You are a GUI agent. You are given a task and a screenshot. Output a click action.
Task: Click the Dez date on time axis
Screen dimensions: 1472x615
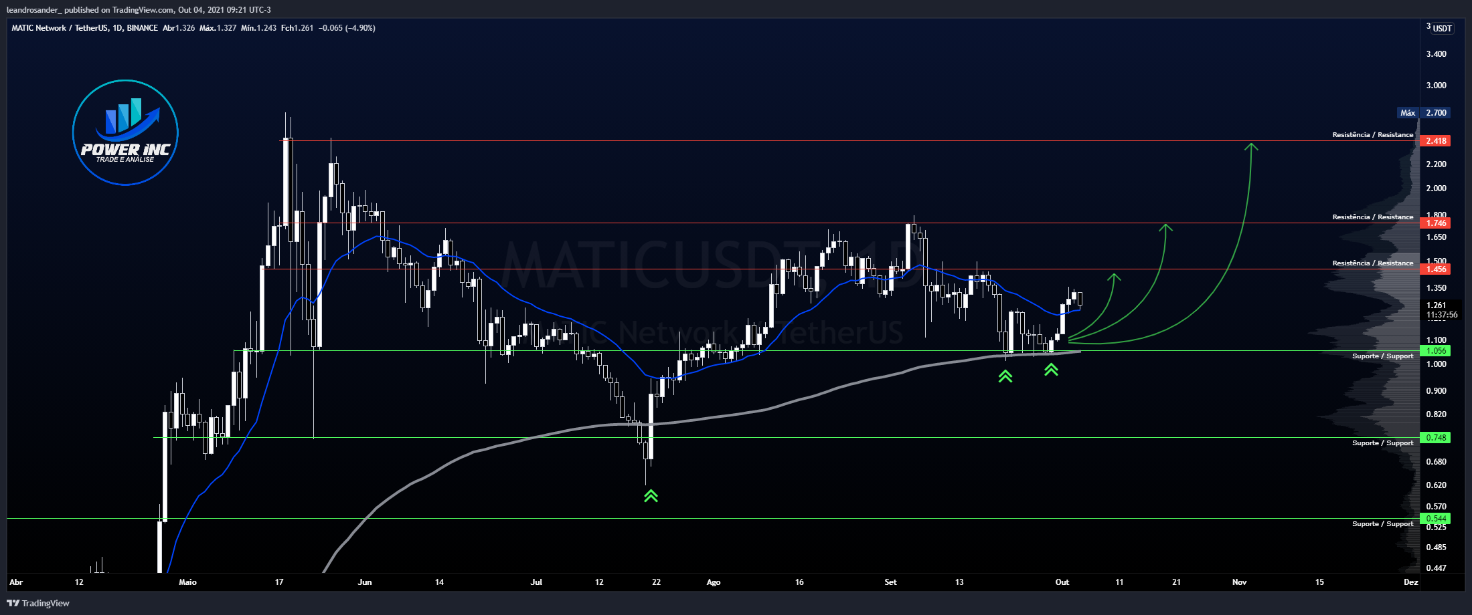[x=1411, y=582]
